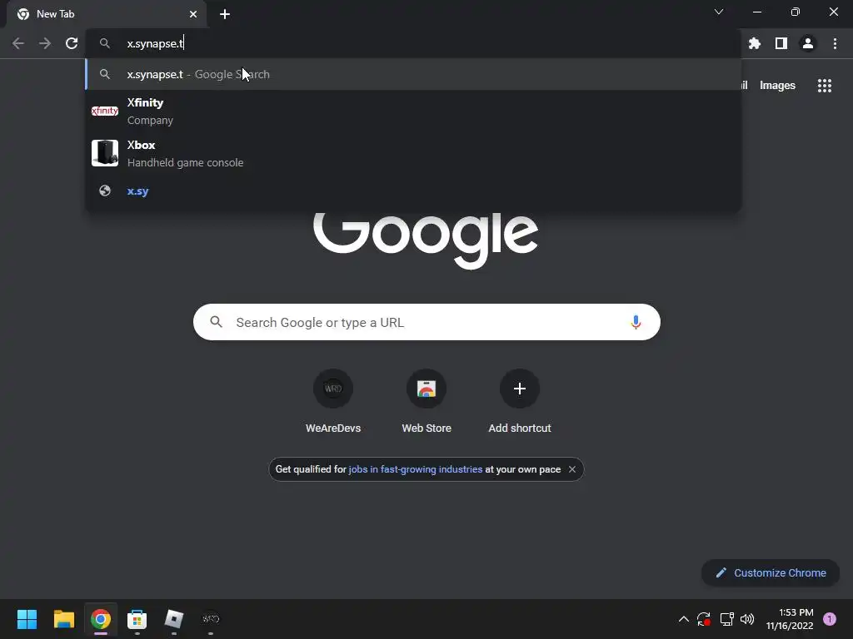Click the Chrome taskbar icon
Screen dimensions: 853x639
[101, 619]
